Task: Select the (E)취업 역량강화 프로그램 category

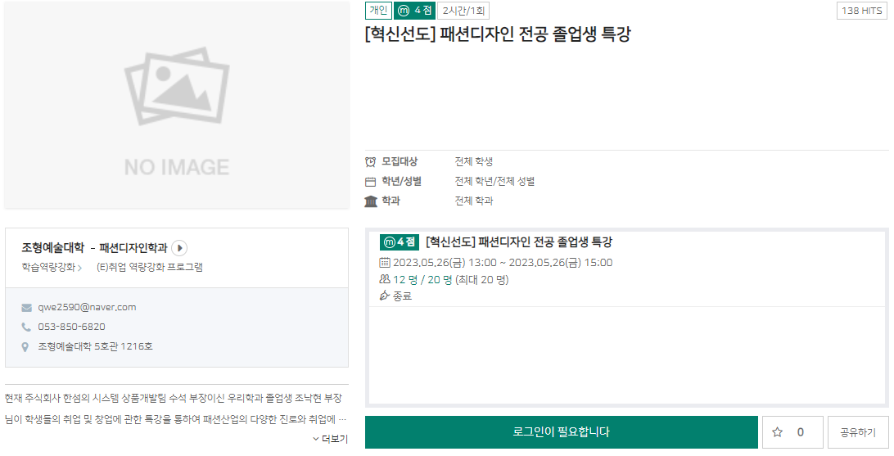Action: click(150, 267)
